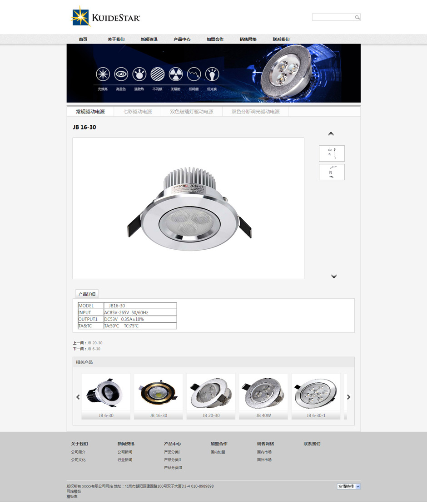Open footer link 国外市场

point(264,460)
